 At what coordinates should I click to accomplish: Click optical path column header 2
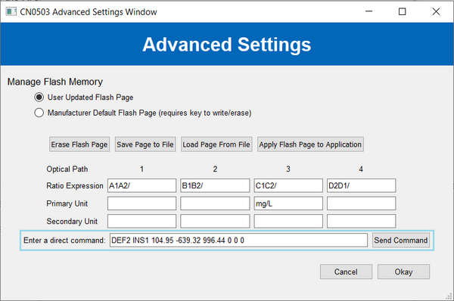(215, 169)
